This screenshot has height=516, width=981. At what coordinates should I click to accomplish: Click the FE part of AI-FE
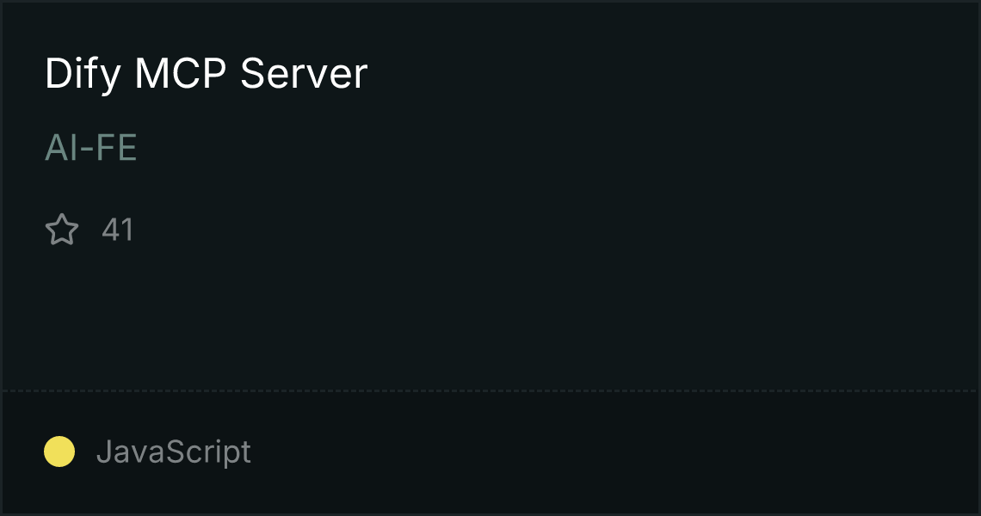(116, 148)
